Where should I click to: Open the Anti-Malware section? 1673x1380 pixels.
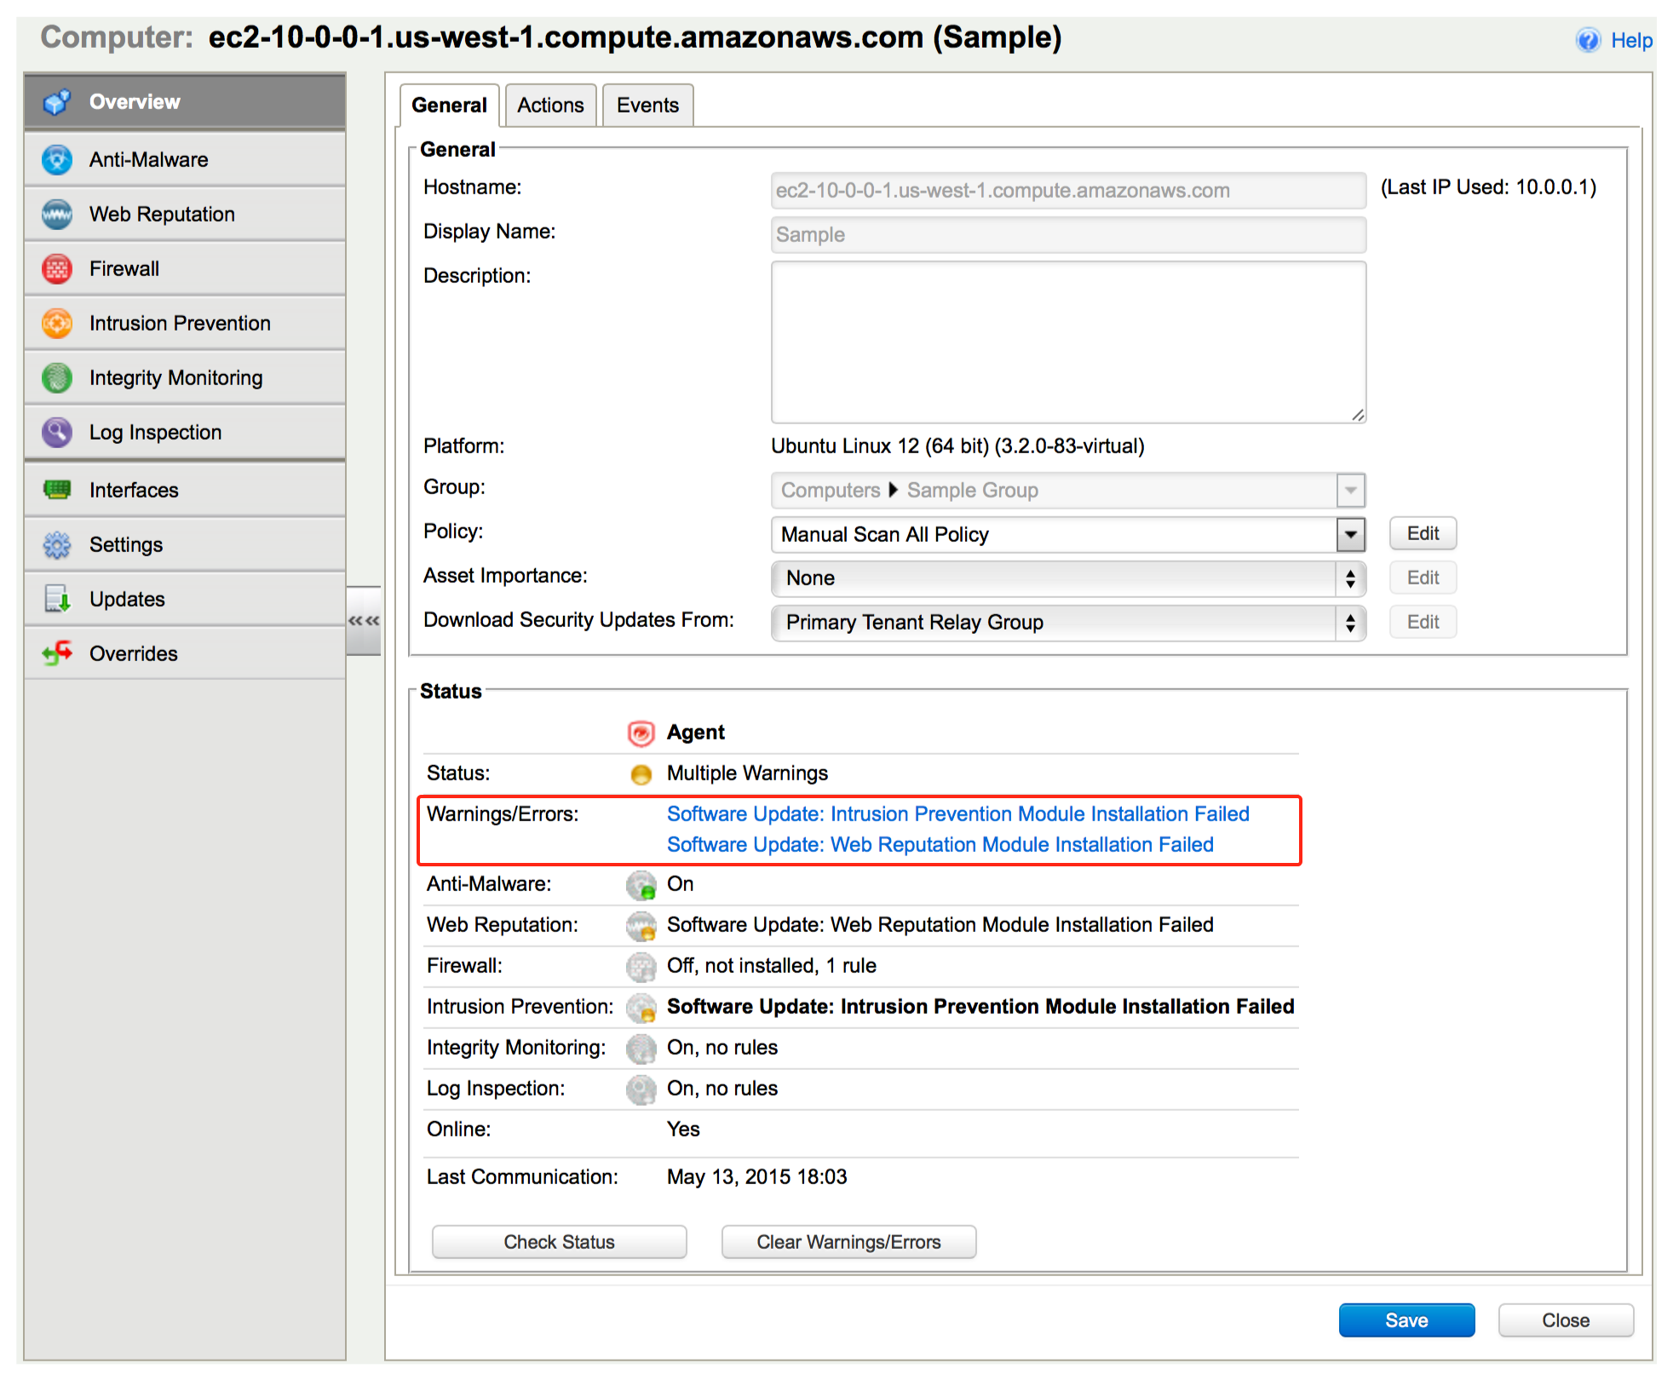tap(185, 159)
